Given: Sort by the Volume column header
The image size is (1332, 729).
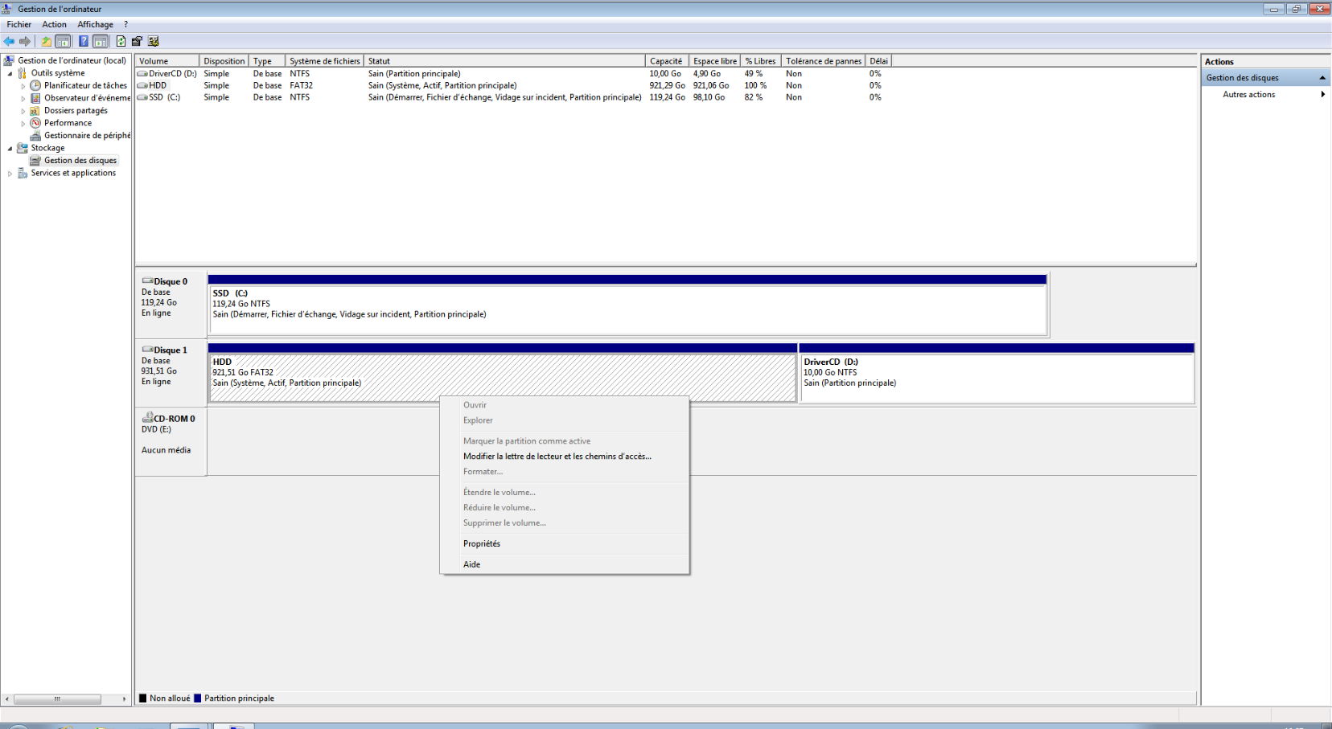Looking at the screenshot, I should 167,61.
